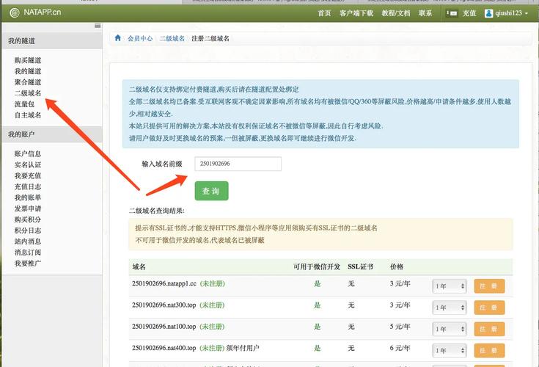The height and width of the screenshot is (367, 539).
Task: Click the 5 元/年 price cell
Action: click(x=400, y=327)
